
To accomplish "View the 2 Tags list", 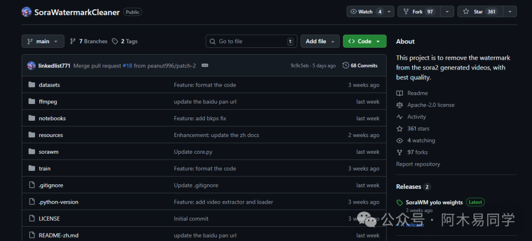I will [125, 41].
